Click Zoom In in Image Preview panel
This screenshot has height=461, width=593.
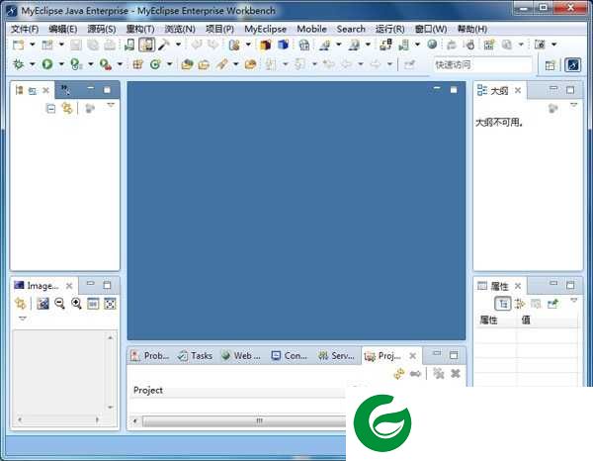point(76,303)
